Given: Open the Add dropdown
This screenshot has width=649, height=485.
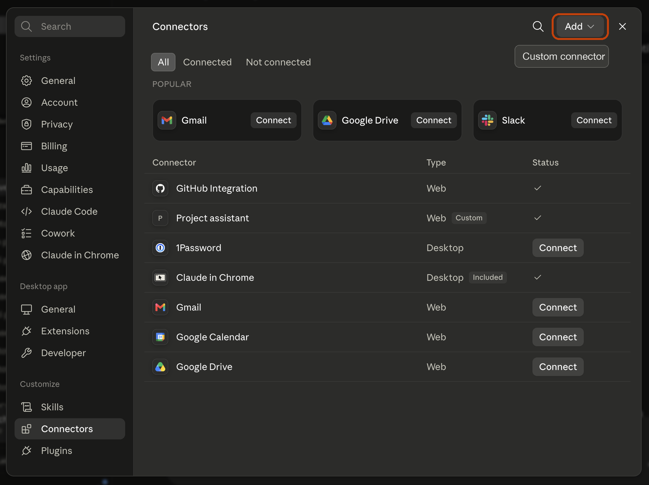Looking at the screenshot, I should (580, 26).
